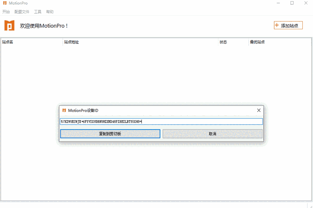Minimize the MotionPro main window

tap(278, 3)
